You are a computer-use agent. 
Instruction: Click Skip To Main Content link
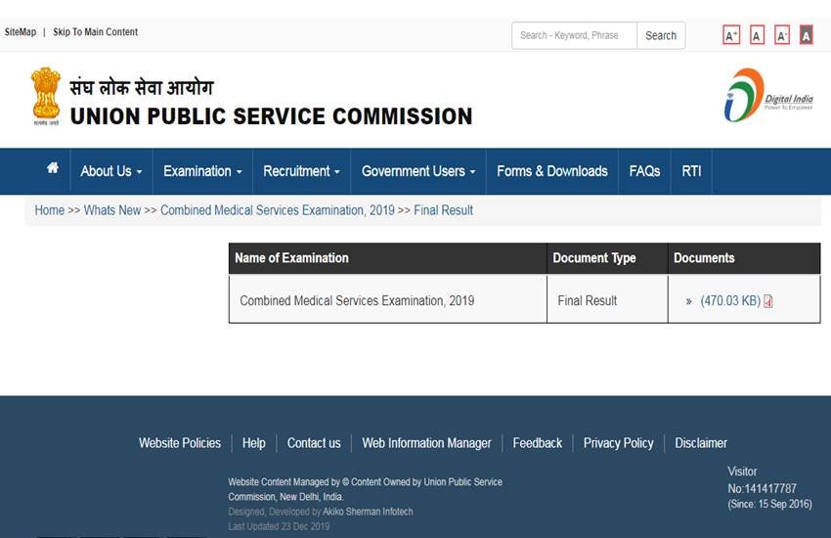tap(95, 32)
